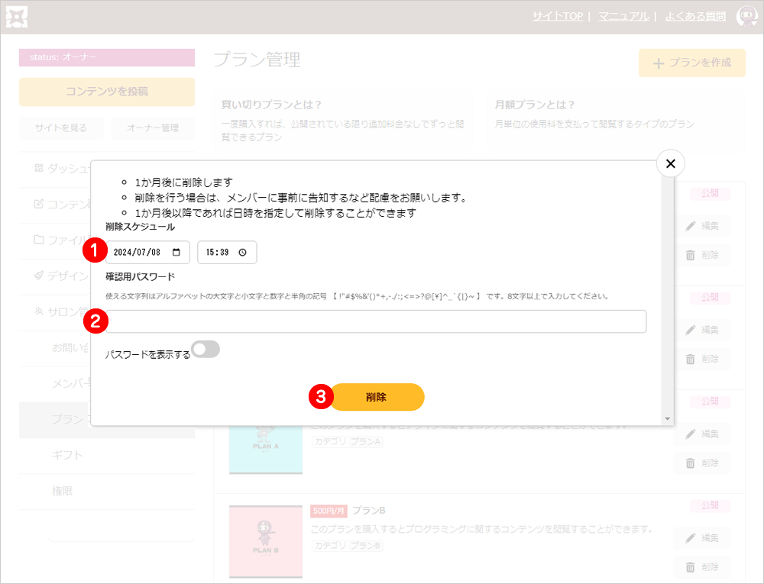Open the マニュアル link
The height and width of the screenshot is (584, 764).
[623, 16]
